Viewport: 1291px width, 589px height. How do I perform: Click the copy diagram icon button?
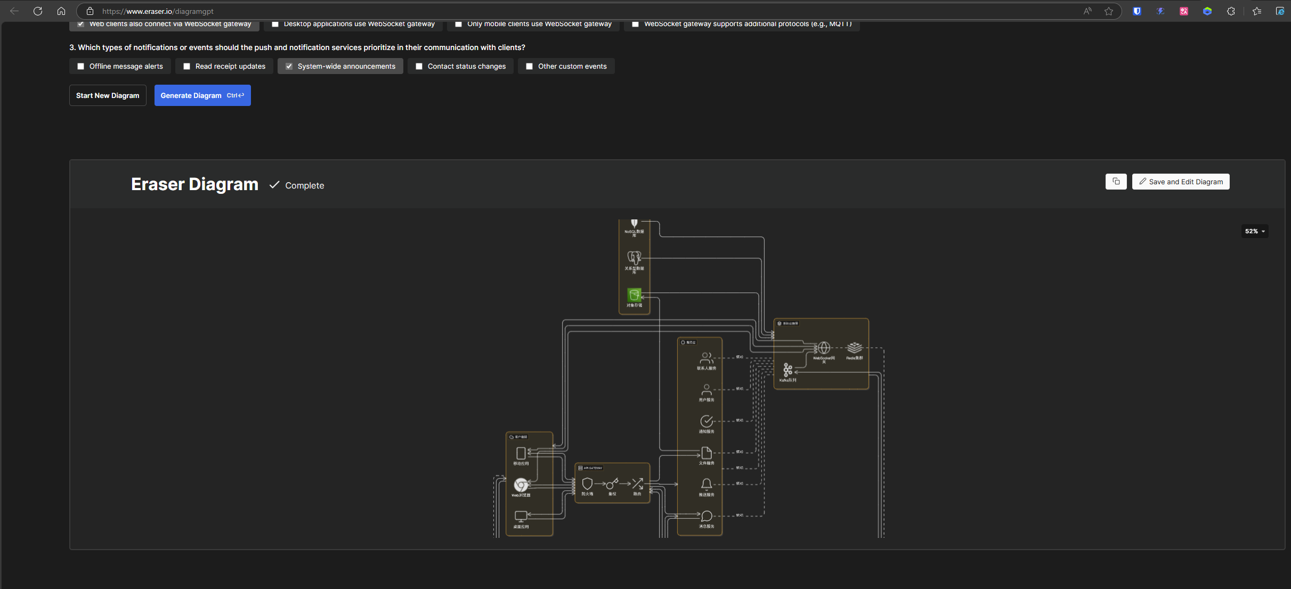1116,182
